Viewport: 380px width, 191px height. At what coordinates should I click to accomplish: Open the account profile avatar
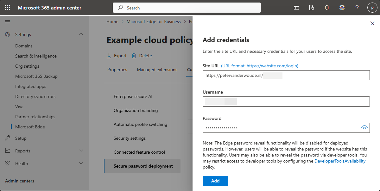pyautogui.click(x=372, y=8)
